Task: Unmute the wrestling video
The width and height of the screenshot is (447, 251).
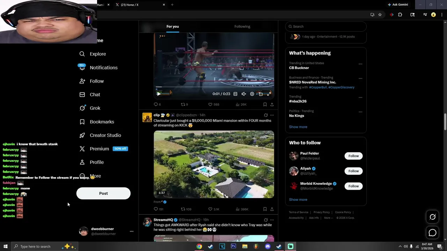Action: (244, 94)
